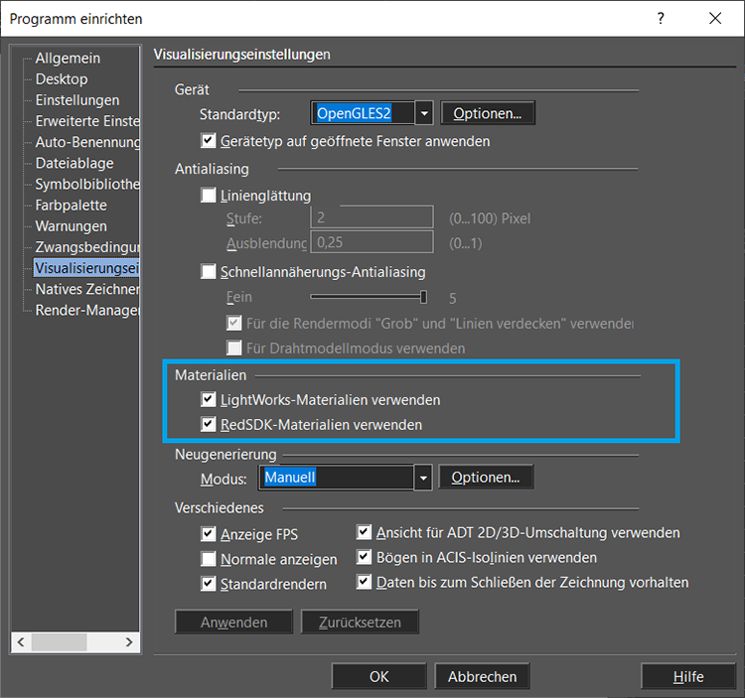Select Zwangsbedingungen tree entry
This screenshot has width=745, height=698.
[x=87, y=247]
